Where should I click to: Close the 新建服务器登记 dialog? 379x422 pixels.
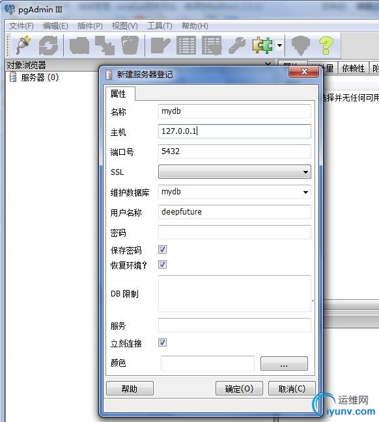[304, 72]
